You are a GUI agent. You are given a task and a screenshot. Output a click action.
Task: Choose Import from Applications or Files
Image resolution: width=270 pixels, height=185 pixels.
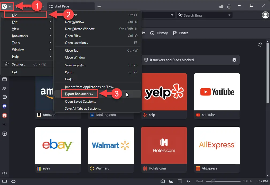point(98,87)
